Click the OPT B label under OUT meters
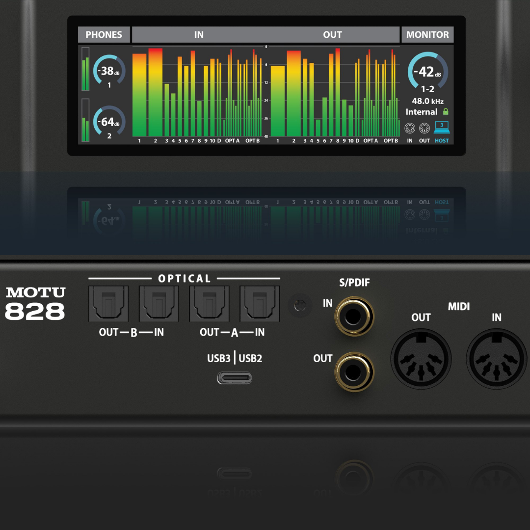530x530 pixels. [x=391, y=141]
